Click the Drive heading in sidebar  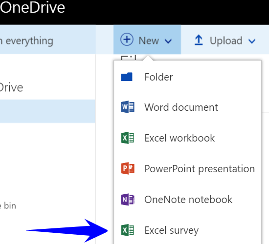click(x=11, y=87)
